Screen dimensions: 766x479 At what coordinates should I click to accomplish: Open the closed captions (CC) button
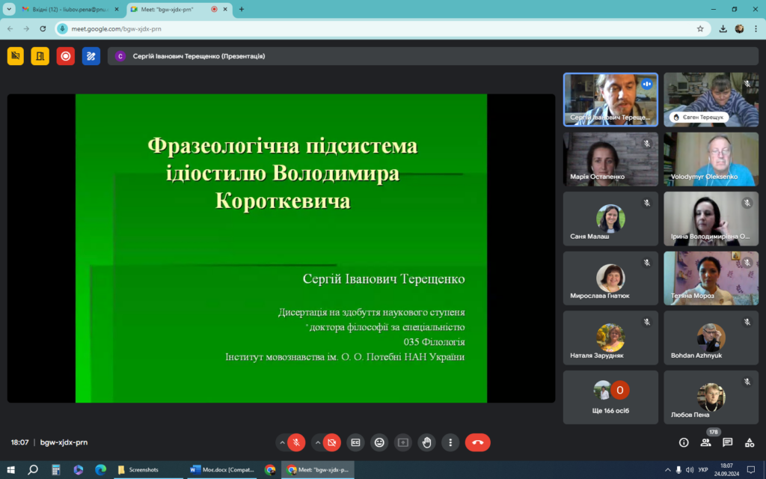click(x=355, y=442)
